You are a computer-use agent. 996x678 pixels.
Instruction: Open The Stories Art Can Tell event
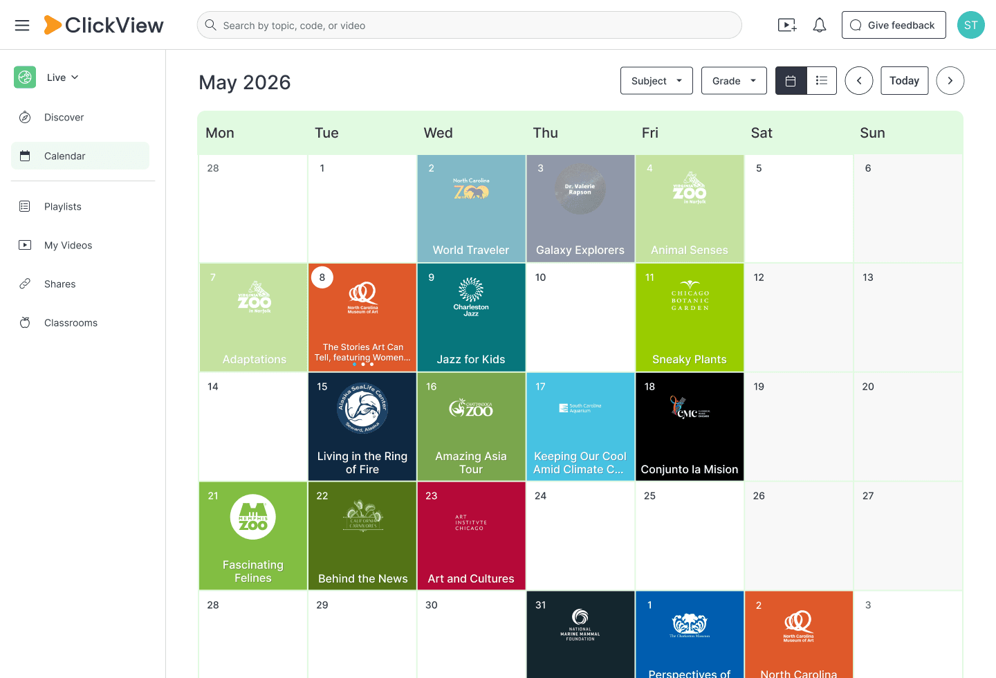pos(362,318)
